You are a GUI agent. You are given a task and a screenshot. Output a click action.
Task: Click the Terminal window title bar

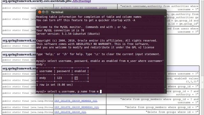coord(101,12)
